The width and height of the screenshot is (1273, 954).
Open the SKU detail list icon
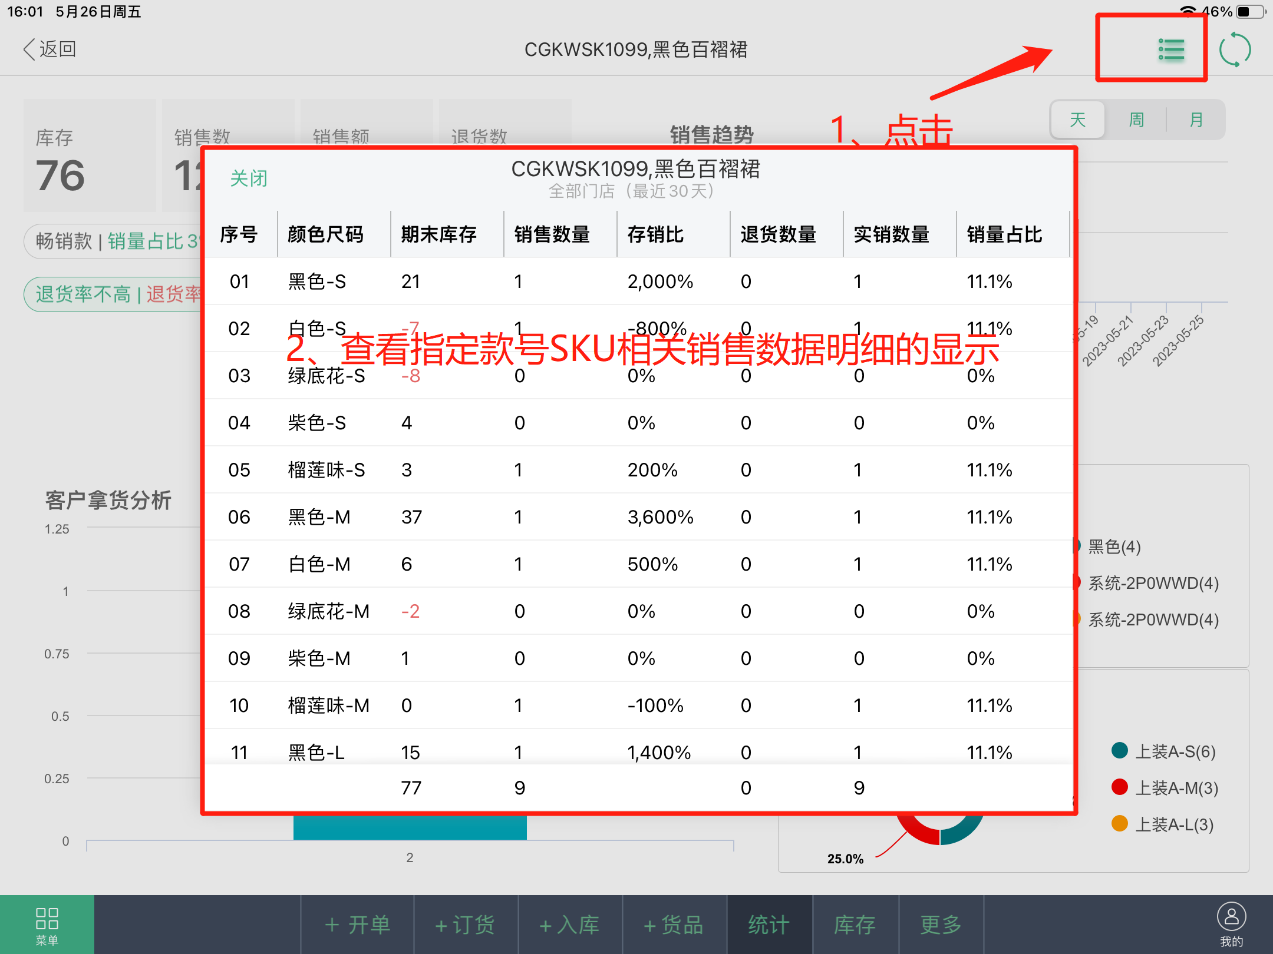1171,50
